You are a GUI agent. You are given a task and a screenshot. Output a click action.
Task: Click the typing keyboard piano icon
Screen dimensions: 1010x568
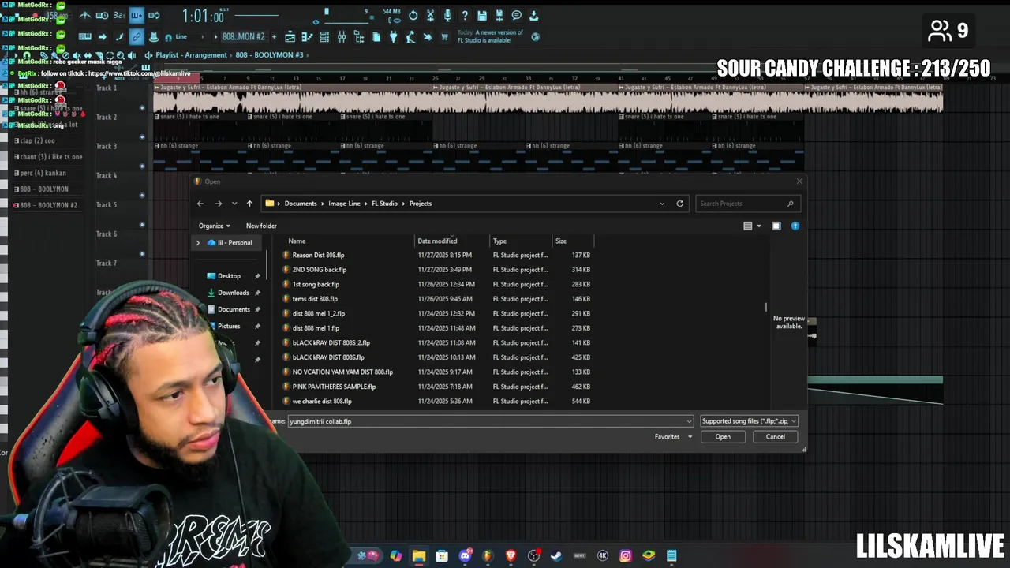[x=84, y=36]
